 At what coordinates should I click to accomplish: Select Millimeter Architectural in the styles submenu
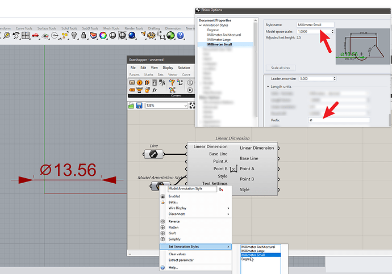261,247
